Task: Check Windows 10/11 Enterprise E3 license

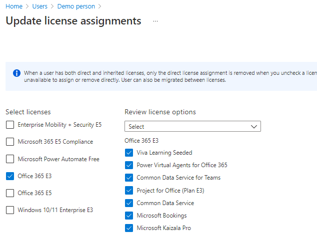Action: pyautogui.click(x=10, y=210)
